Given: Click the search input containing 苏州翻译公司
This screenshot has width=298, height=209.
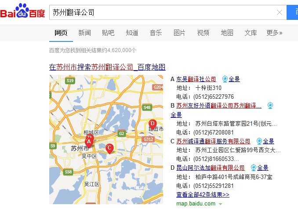Looking at the screenshot, I should pyautogui.click(x=168, y=12).
